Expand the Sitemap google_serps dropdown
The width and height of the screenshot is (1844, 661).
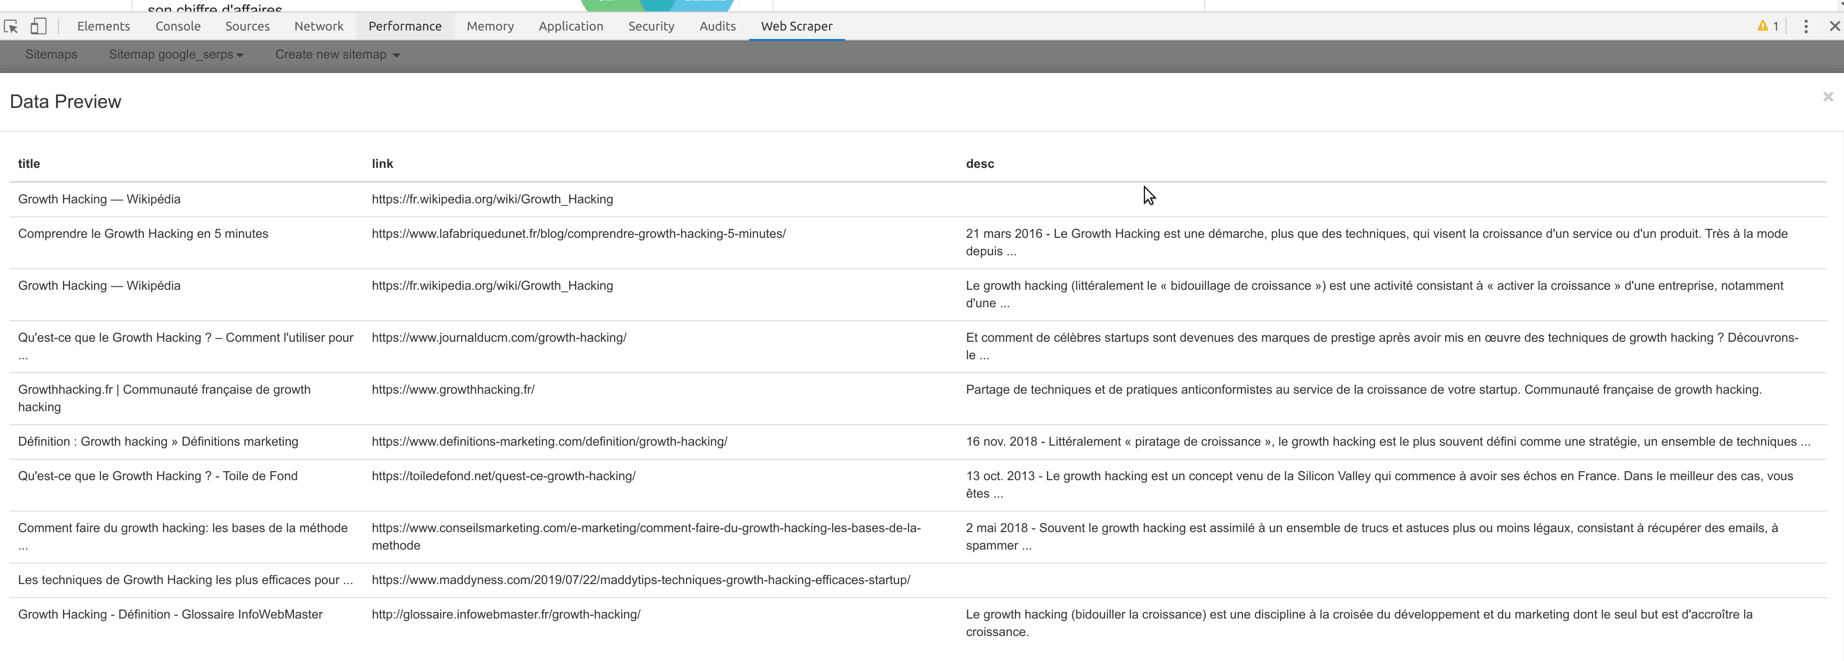click(x=176, y=54)
